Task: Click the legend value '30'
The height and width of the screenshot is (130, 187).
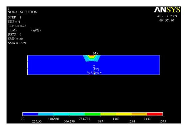Action: point(23,119)
